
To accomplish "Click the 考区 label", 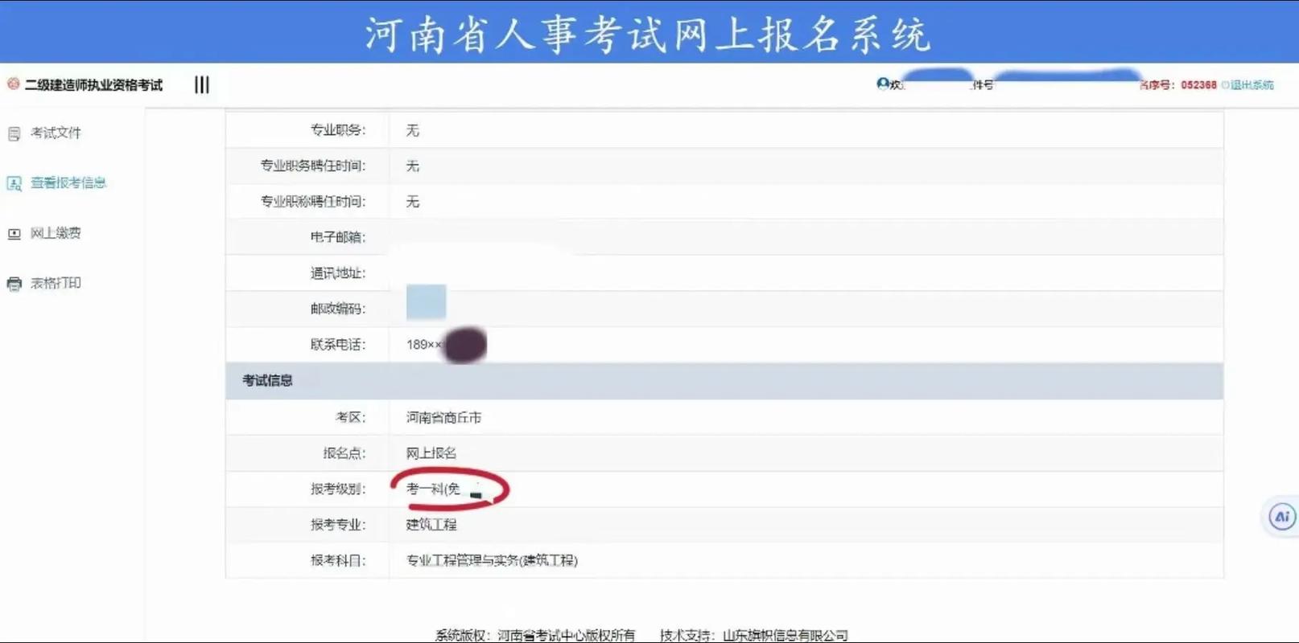I will tap(350, 417).
